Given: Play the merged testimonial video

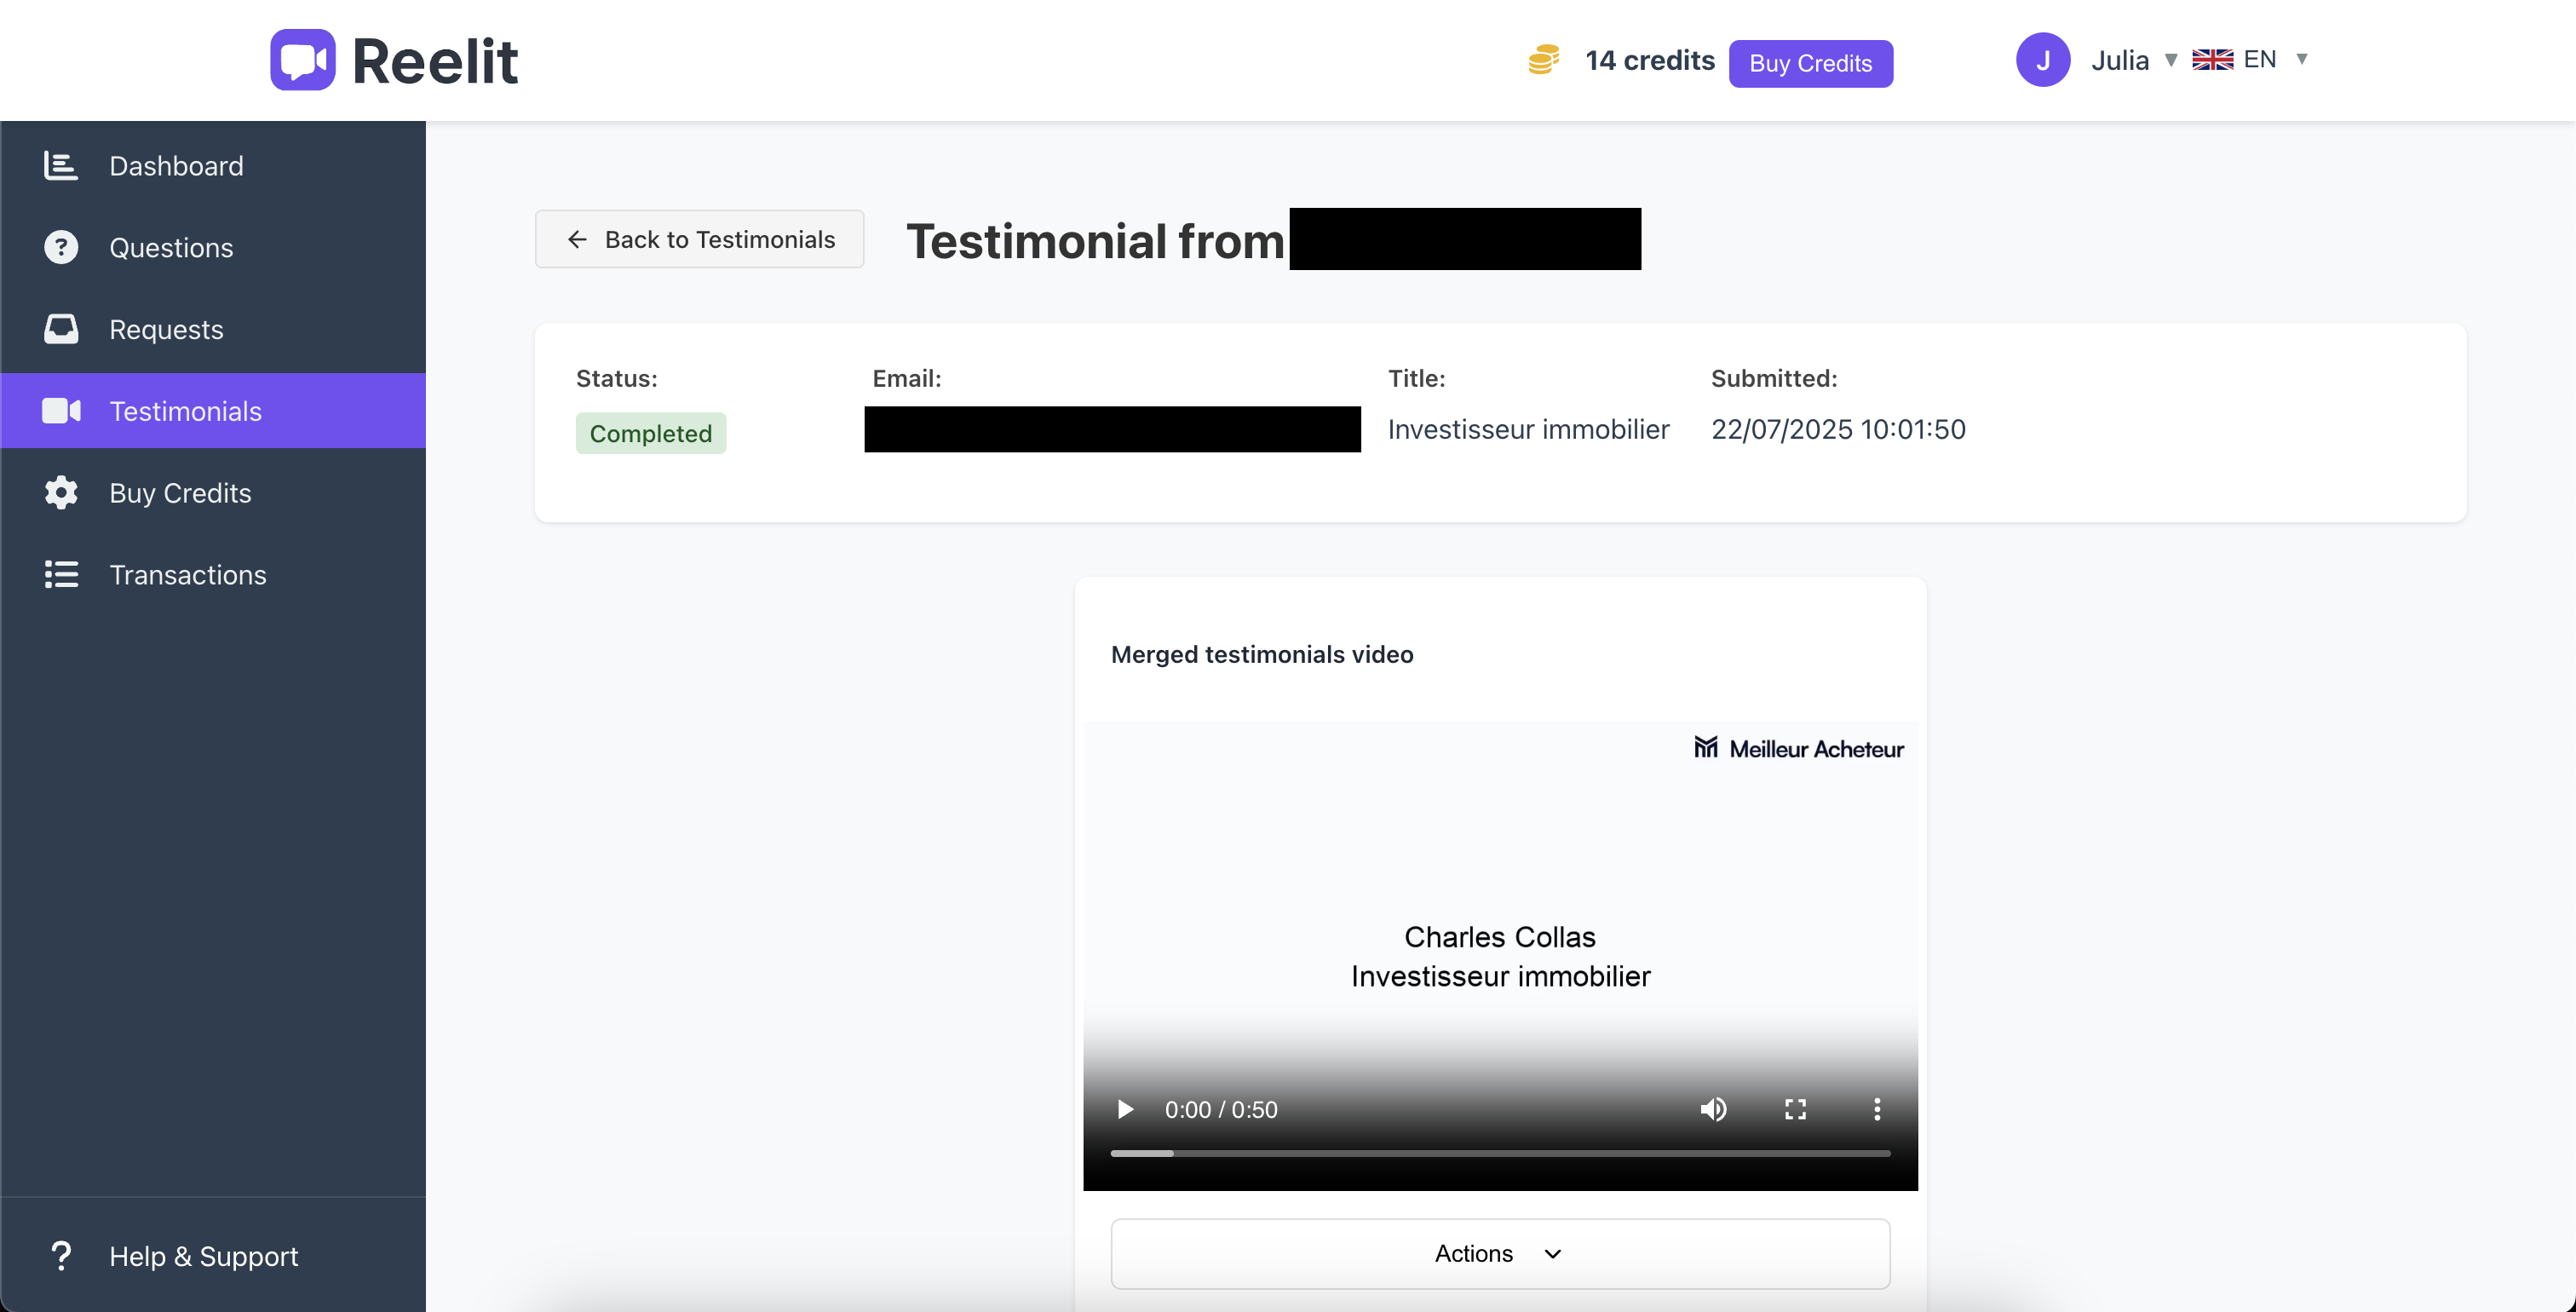Looking at the screenshot, I should pyautogui.click(x=1125, y=1110).
